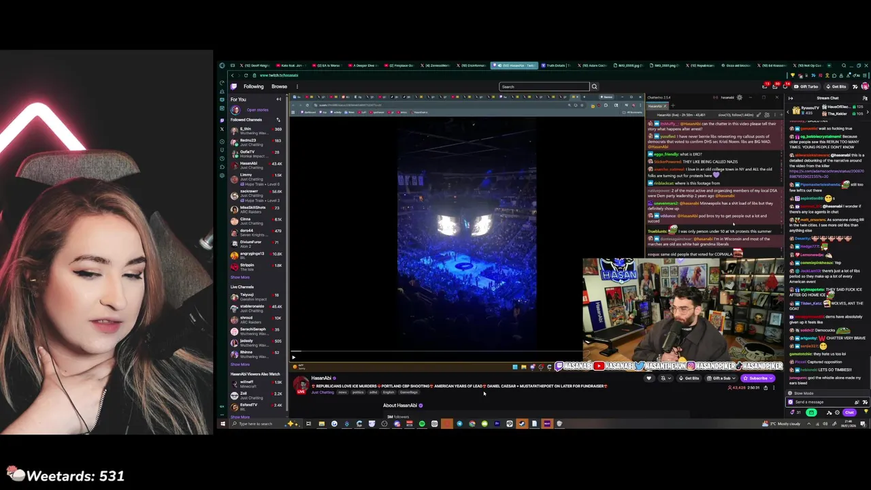Image resolution: width=871 pixels, height=490 pixels.
Task: Go back with the browser back arrow
Action: 232,75
